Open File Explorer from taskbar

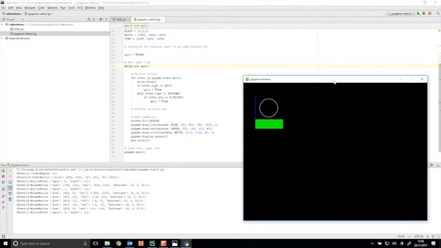[x=107, y=243]
